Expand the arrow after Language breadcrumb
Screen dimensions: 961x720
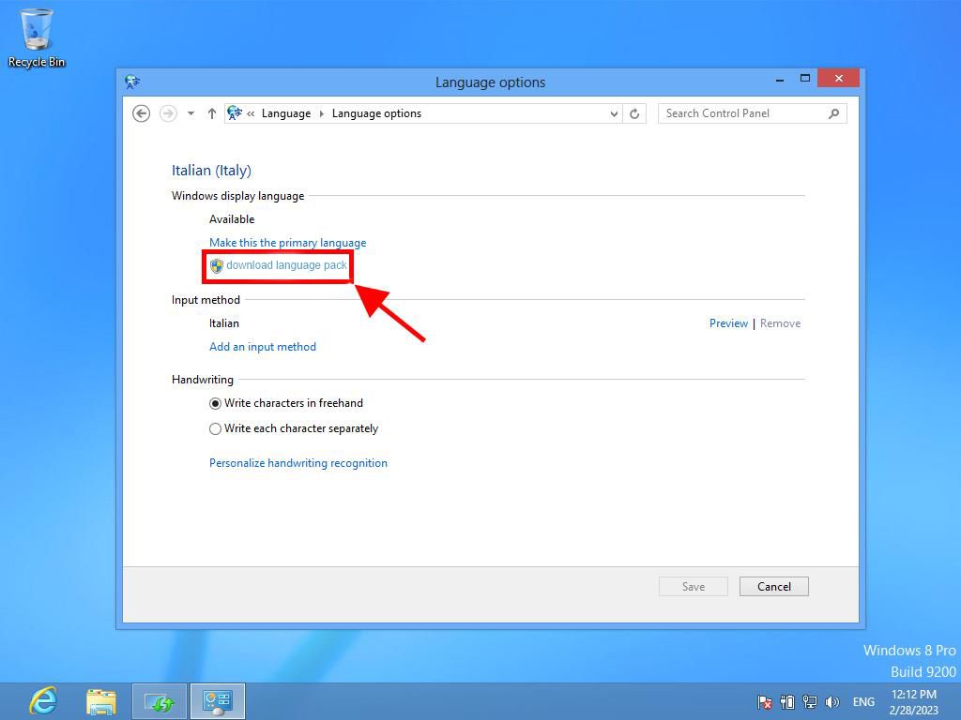321,113
